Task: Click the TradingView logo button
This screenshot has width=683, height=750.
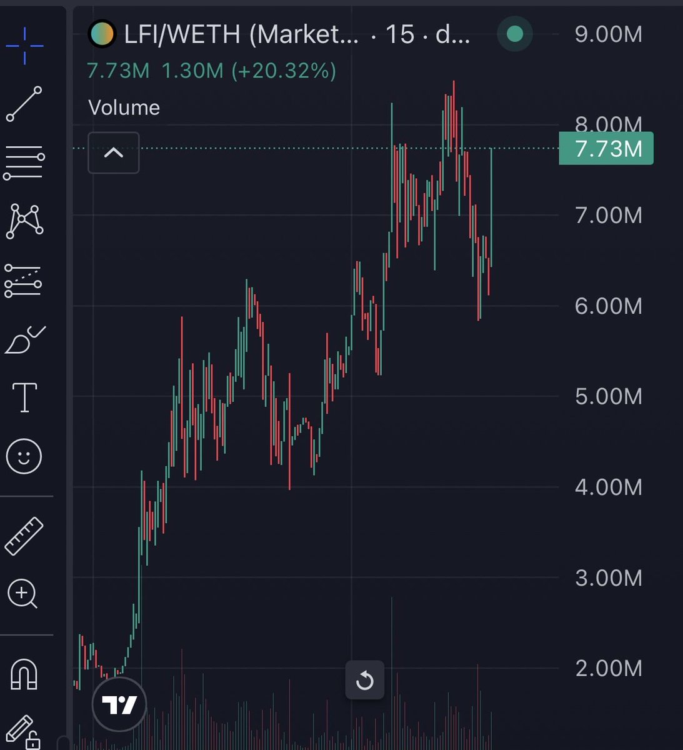Action: [119, 704]
